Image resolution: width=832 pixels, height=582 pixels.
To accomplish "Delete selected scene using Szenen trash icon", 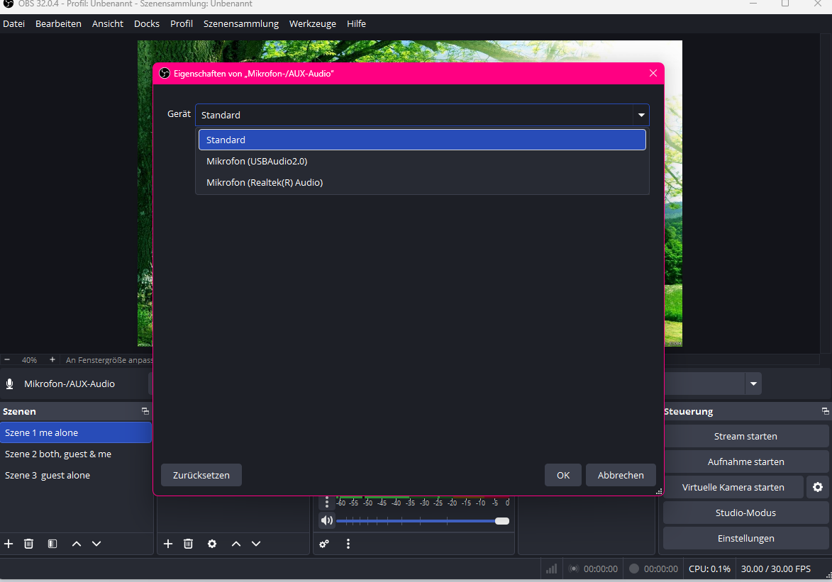I will [x=28, y=544].
